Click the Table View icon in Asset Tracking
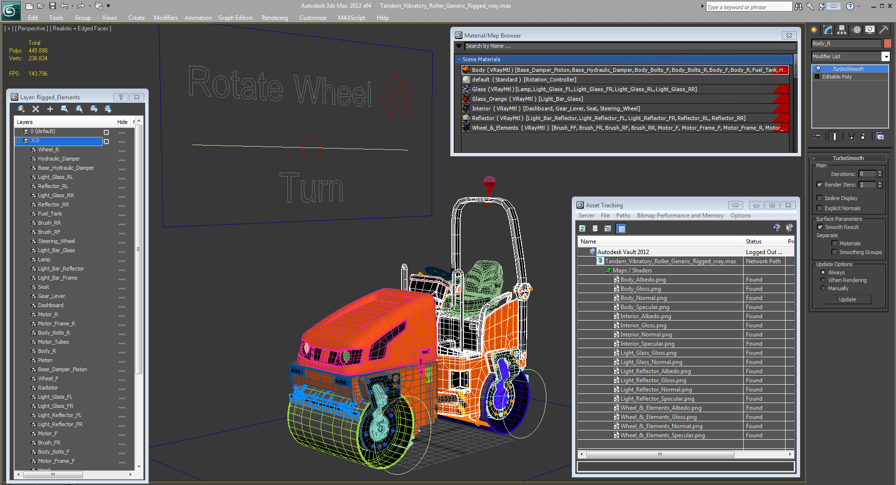Viewport: 896px width, 485px height. pos(622,229)
